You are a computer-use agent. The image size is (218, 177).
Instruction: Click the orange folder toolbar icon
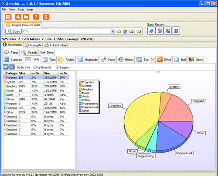26,17
